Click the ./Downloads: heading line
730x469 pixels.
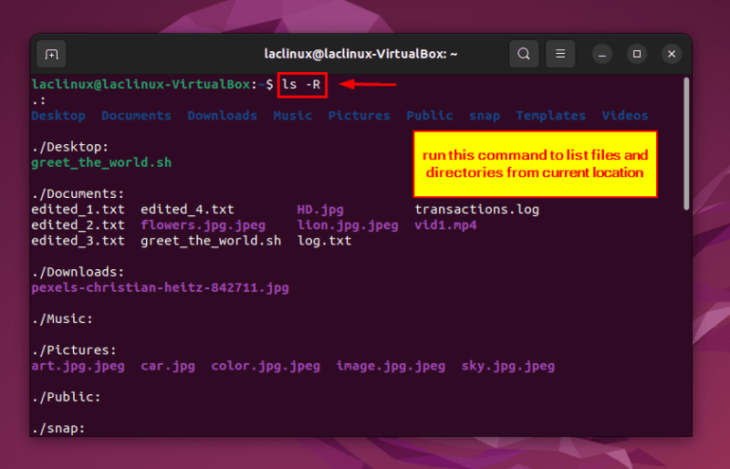[78, 272]
